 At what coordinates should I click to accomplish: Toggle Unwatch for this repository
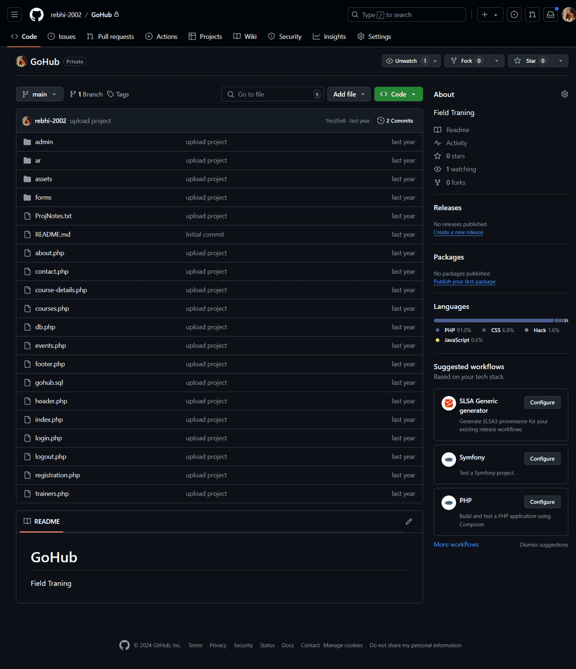406,61
